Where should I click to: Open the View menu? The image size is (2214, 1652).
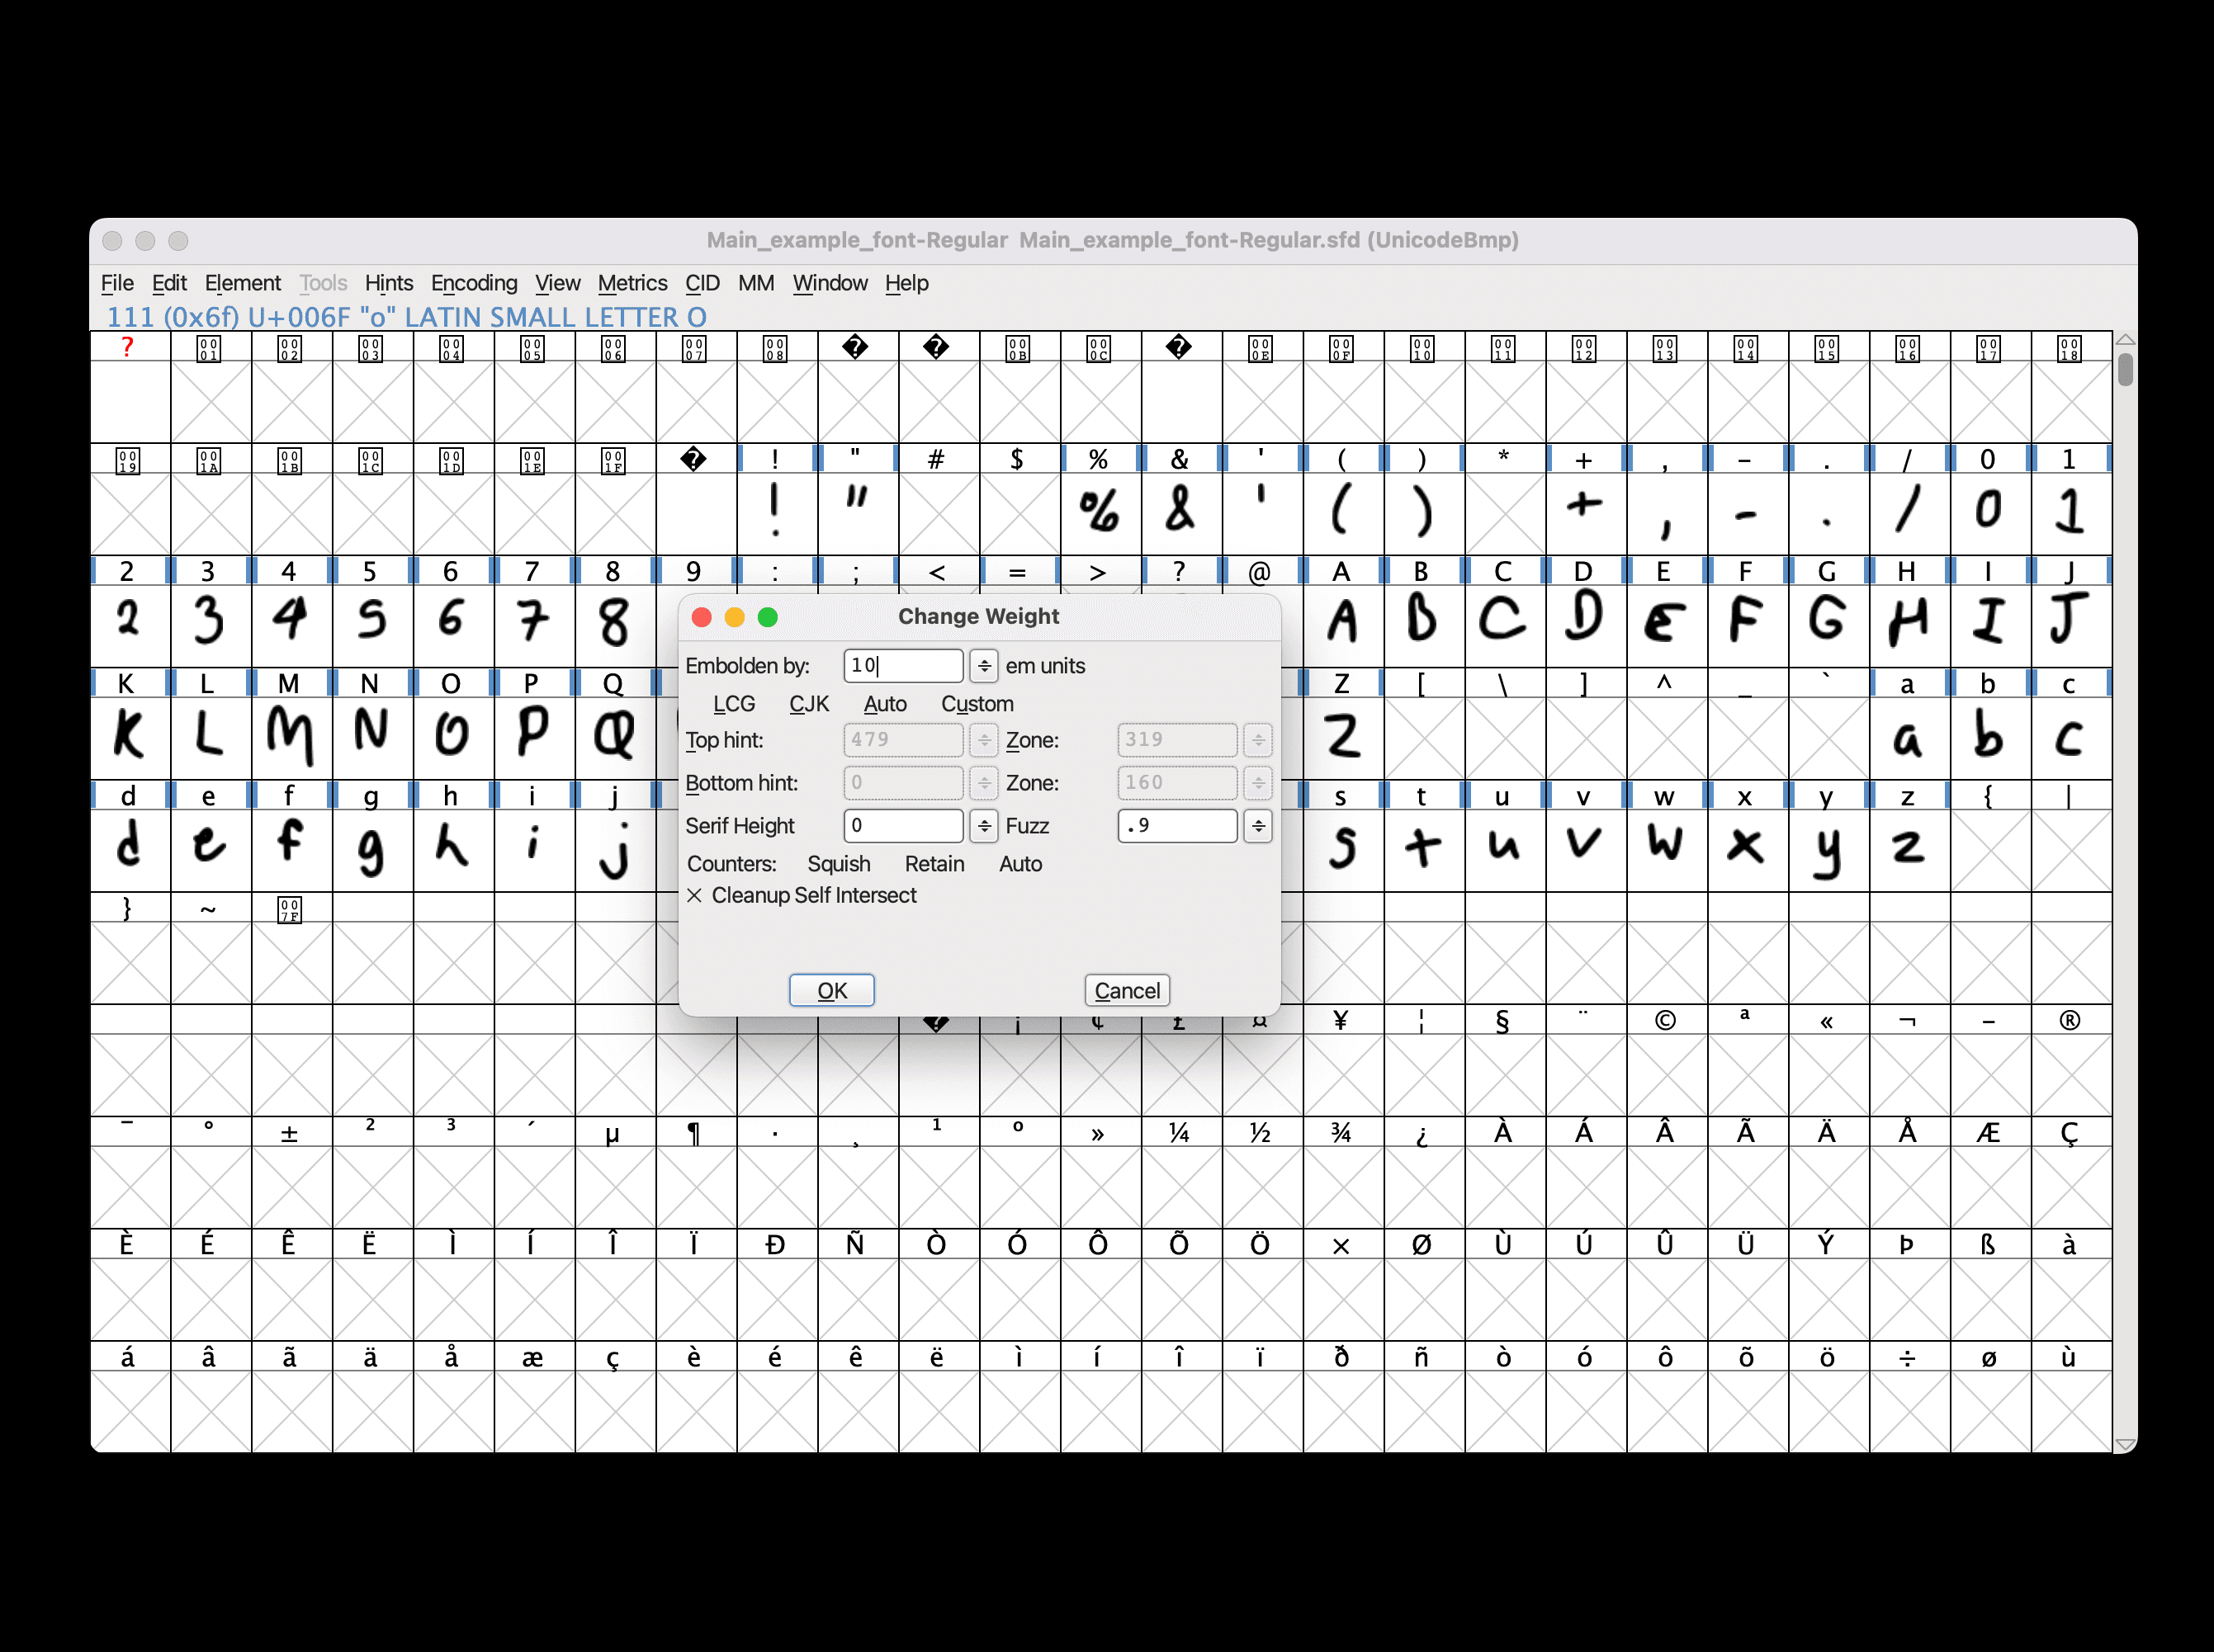[557, 283]
